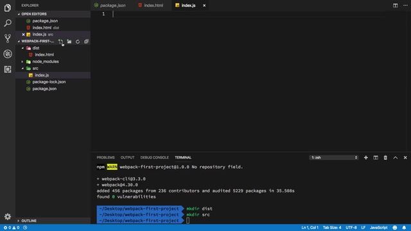This screenshot has height=231, width=411.
Task: Open the Search view in activity bar
Action: 8,23
